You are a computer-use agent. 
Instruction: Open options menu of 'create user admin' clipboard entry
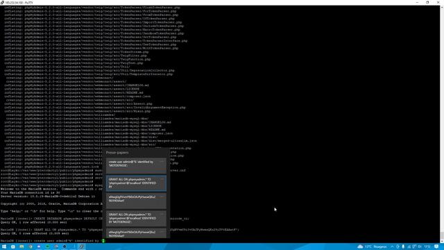pyautogui.click(x=162, y=162)
